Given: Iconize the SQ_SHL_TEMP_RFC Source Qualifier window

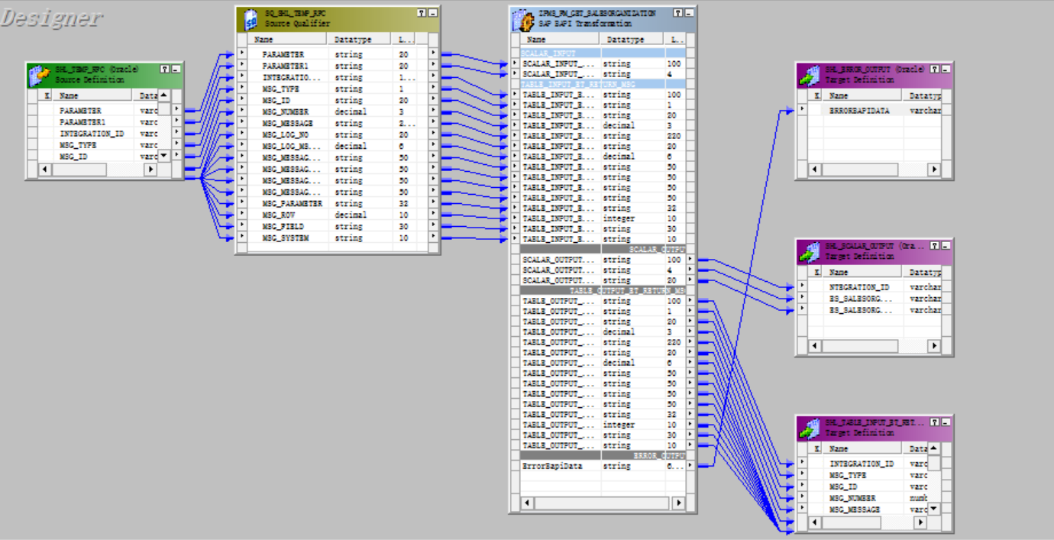Looking at the screenshot, I should tap(432, 11).
